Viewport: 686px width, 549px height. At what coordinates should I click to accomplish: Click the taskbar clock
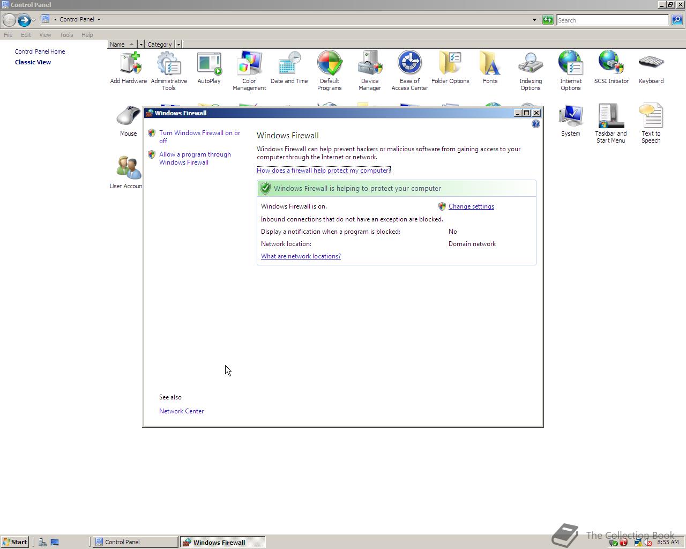[668, 542]
